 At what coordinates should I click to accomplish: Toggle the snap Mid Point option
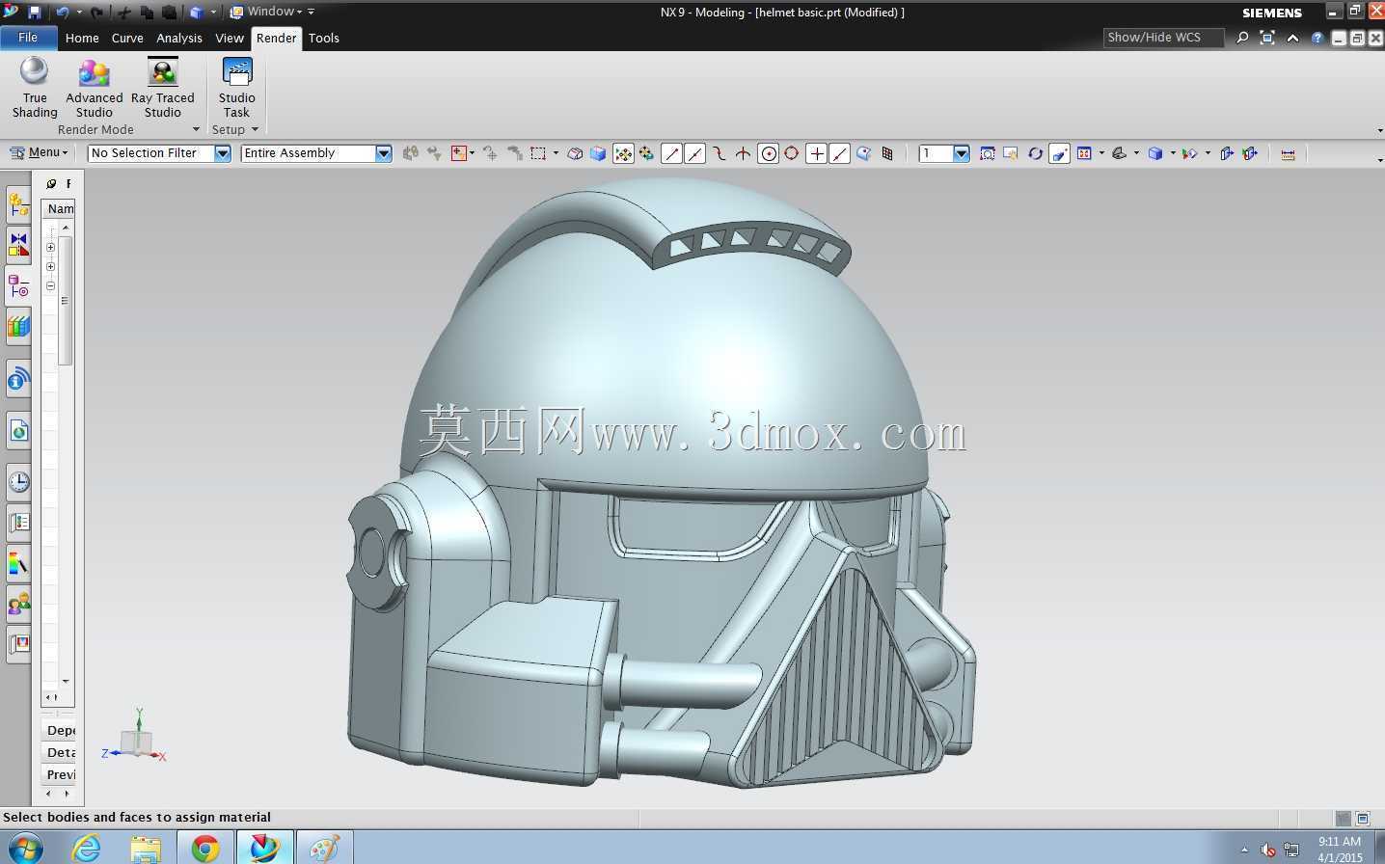[694, 153]
